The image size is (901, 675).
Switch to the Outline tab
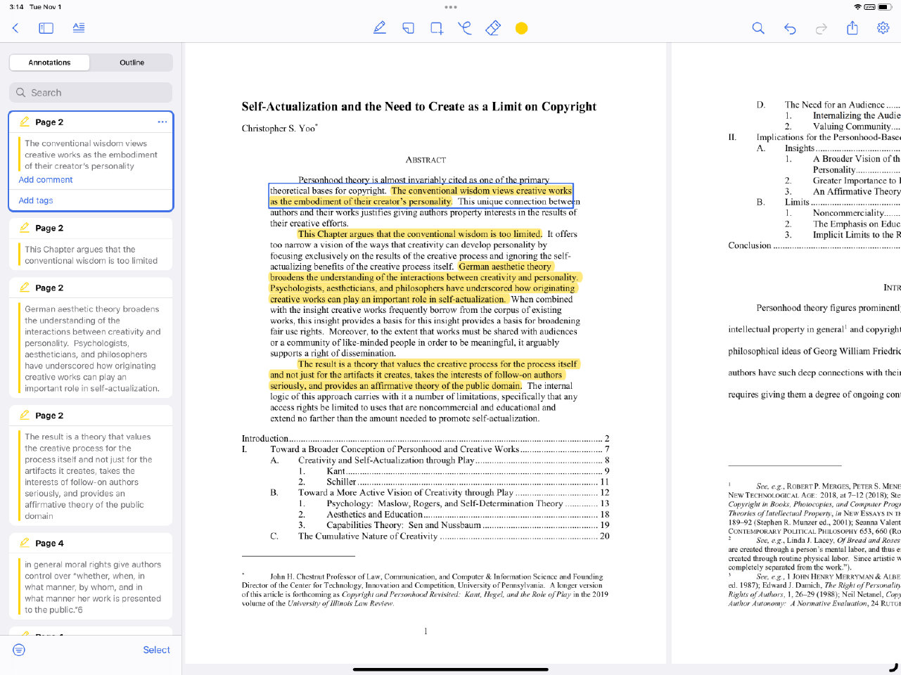tap(132, 63)
